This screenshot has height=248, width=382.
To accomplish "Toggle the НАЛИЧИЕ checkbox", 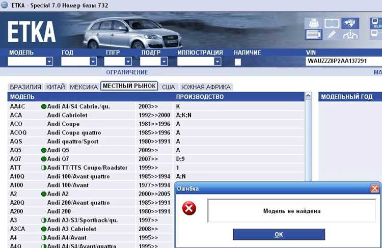I will coord(238,62).
